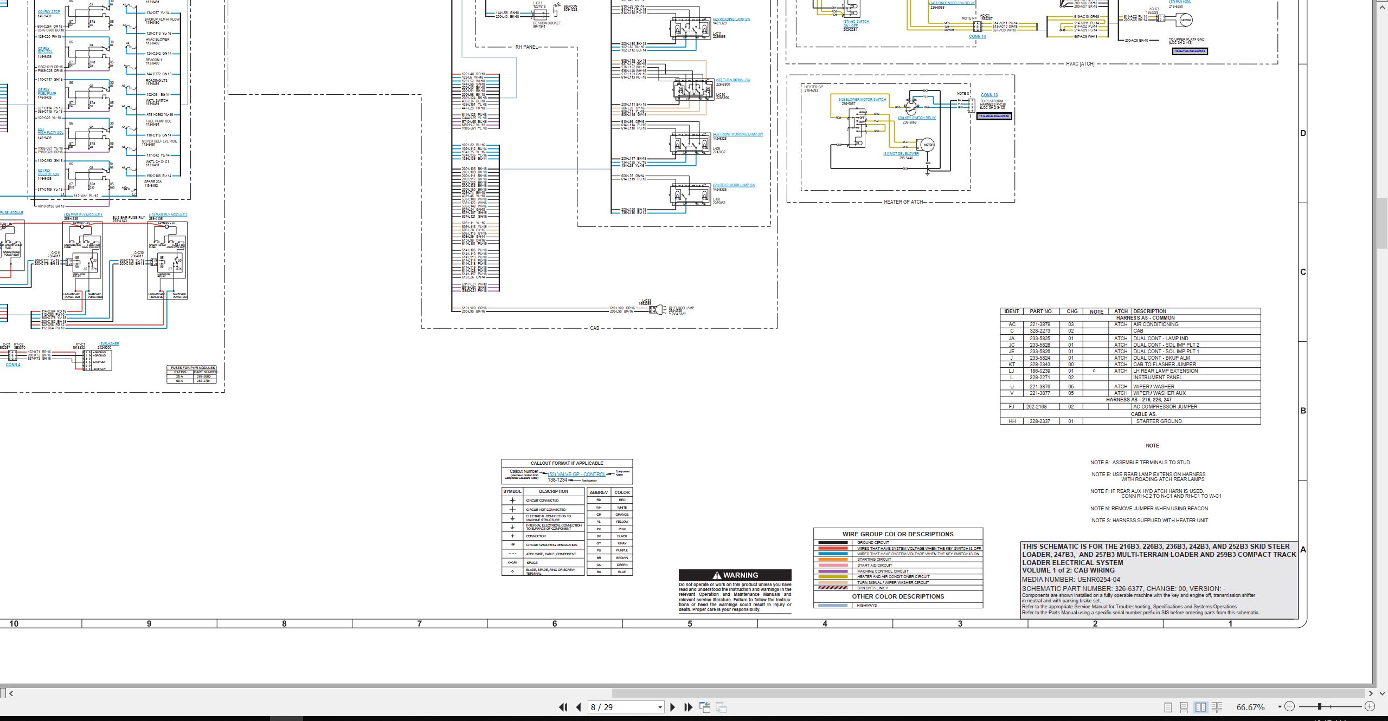Open the (14) MOT DBL Blower link
1388x721 pixels.
pyautogui.click(x=901, y=153)
